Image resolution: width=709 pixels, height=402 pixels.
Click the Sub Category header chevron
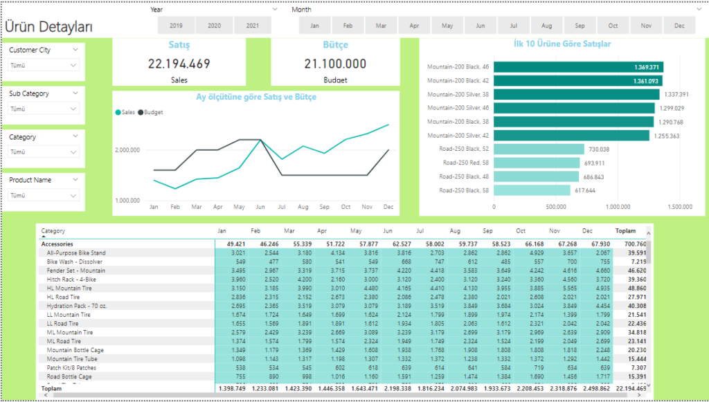(x=75, y=93)
